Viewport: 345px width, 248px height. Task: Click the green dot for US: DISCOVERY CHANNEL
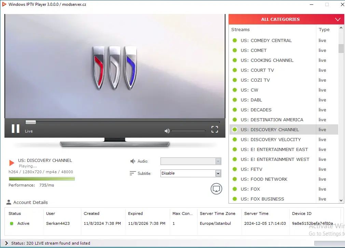point(235,129)
